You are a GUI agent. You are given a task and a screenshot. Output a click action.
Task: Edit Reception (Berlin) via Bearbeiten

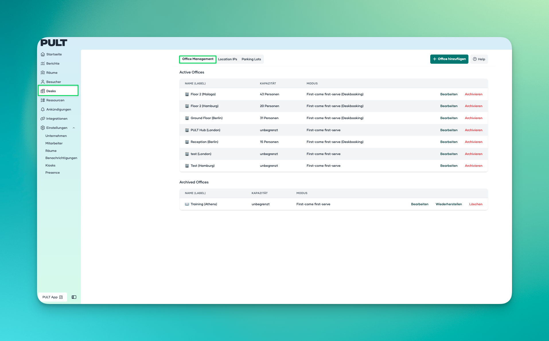tap(449, 142)
